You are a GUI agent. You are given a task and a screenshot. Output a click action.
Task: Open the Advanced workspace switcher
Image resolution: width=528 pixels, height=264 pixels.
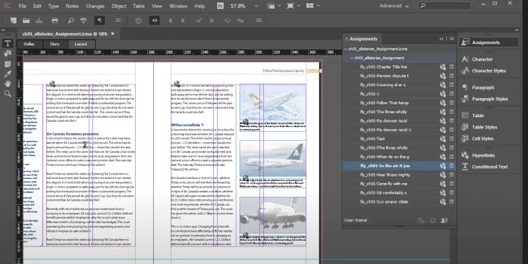click(394, 6)
